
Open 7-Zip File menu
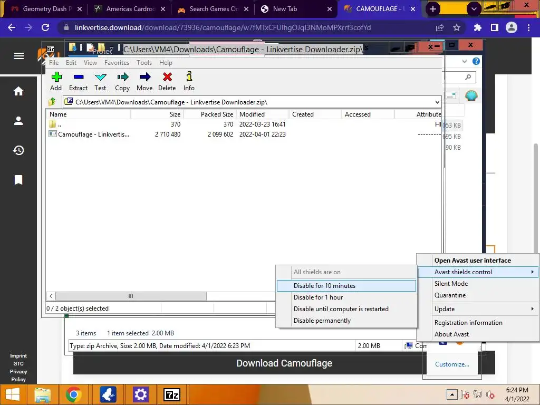tap(54, 63)
